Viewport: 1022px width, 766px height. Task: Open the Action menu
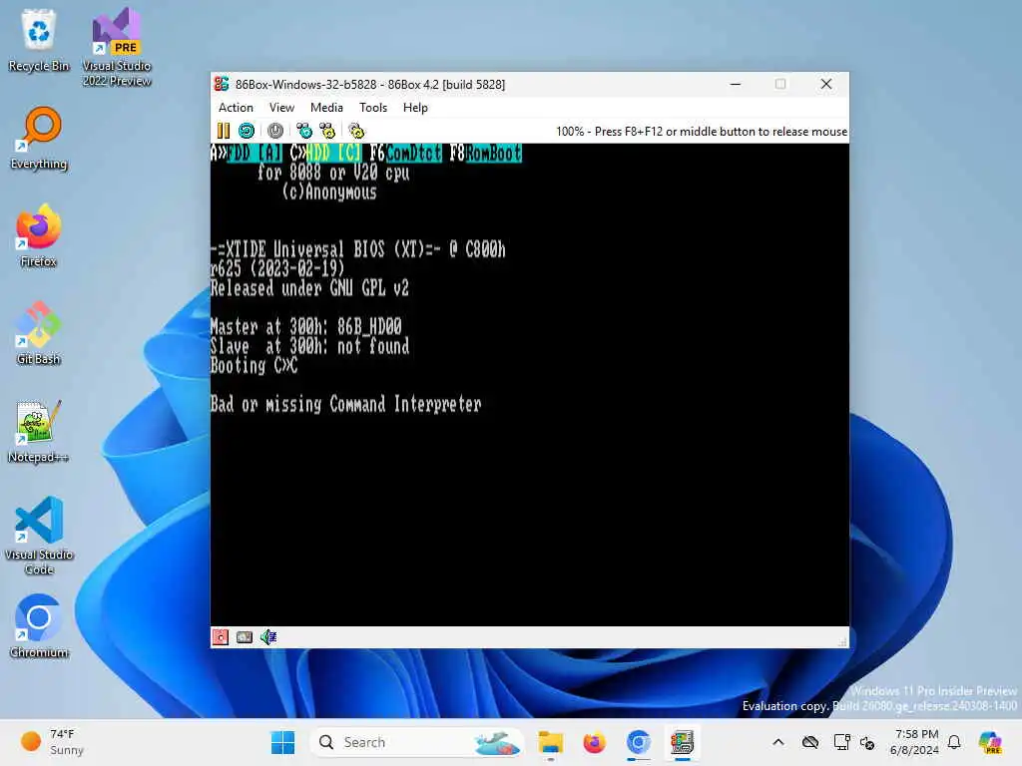[236, 108]
